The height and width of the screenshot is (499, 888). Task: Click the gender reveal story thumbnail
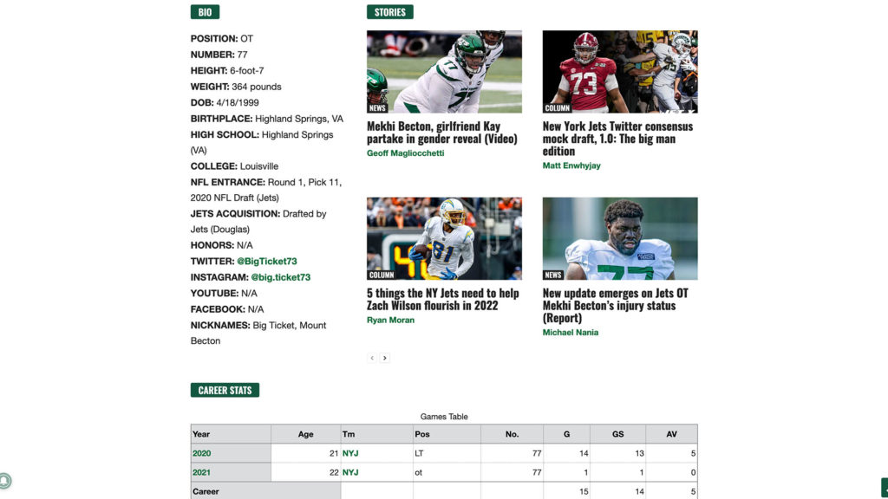444,72
